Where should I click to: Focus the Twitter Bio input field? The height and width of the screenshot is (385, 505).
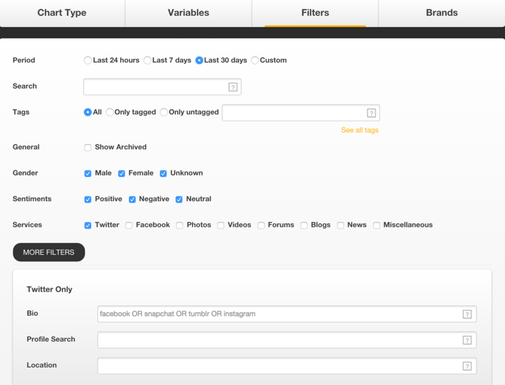coord(278,314)
